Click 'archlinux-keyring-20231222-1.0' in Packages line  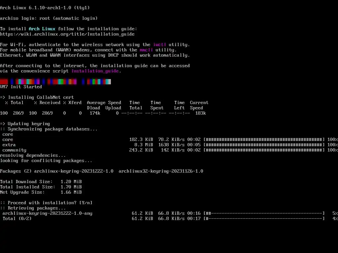point(74,171)
